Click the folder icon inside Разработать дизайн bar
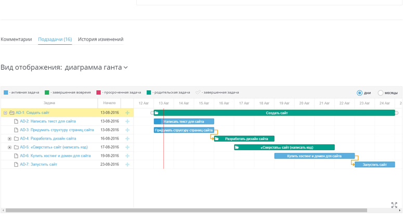The width and height of the screenshot is (403, 224). 217,139
